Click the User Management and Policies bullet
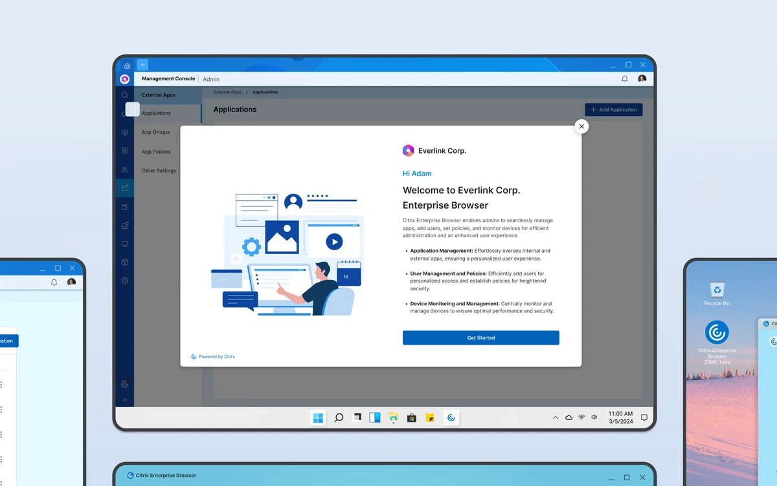 pyautogui.click(x=478, y=281)
